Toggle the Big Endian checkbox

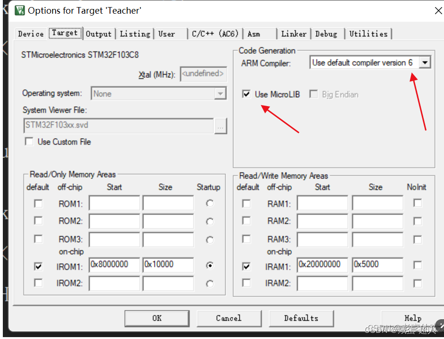pyautogui.click(x=313, y=94)
